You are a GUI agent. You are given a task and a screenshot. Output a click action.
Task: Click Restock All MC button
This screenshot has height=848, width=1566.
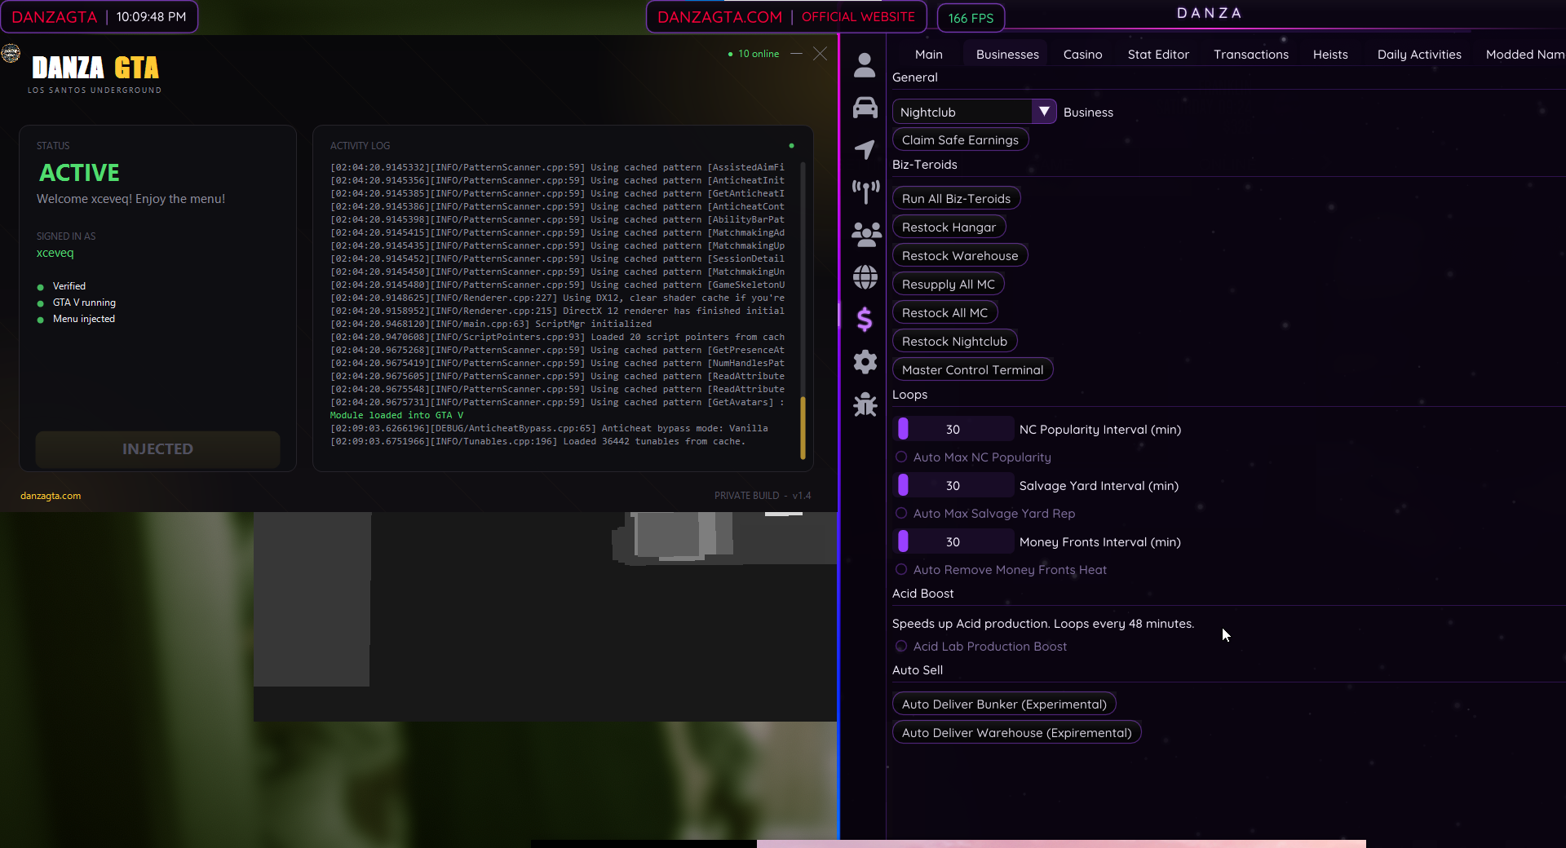point(944,313)
